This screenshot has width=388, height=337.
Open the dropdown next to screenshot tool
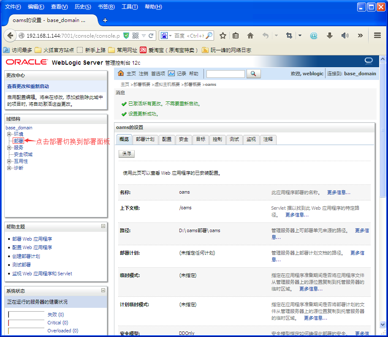(300, 36)
